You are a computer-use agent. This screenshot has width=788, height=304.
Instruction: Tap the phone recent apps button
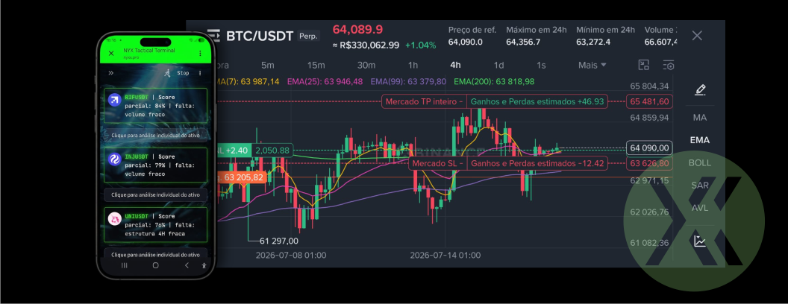coord(124,265)
